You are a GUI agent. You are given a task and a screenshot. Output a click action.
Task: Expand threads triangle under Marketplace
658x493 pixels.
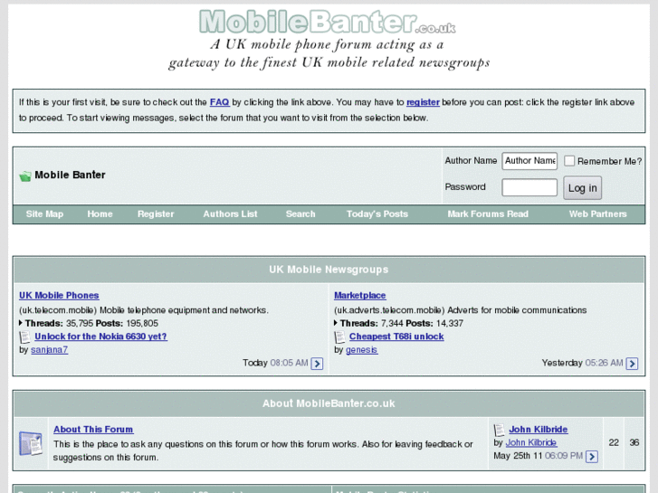[x=336, y=323]
